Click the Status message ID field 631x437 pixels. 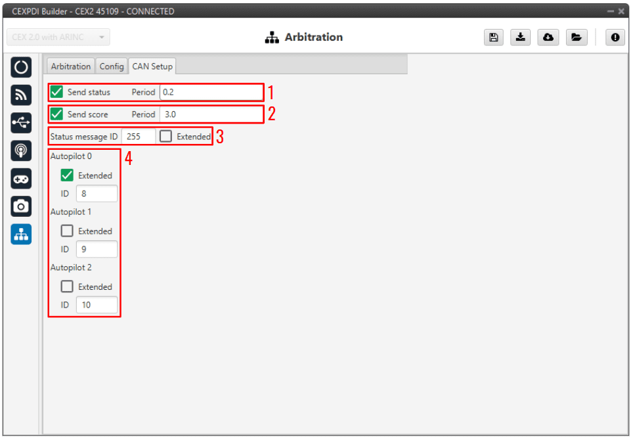139,137
